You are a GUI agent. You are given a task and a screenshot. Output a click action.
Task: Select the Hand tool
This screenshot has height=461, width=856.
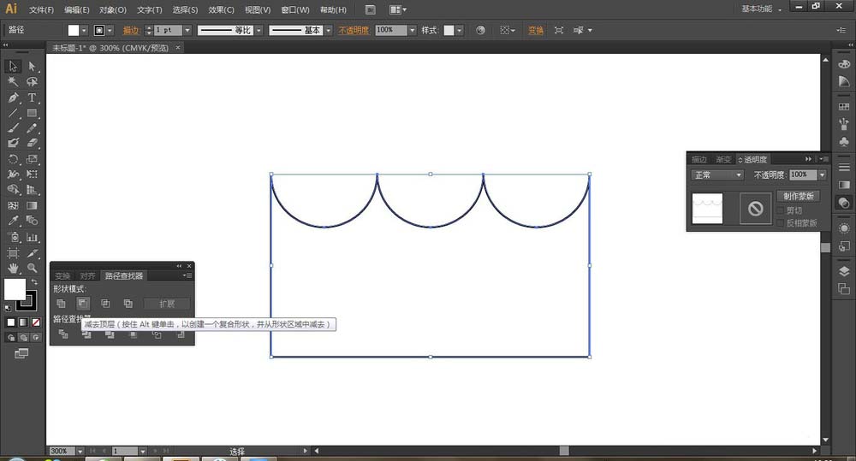13,268
